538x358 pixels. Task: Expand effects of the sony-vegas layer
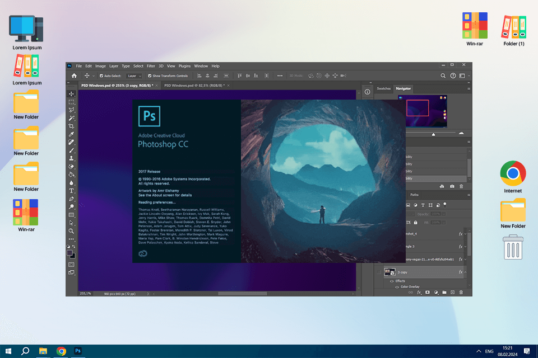pos(465,260)
